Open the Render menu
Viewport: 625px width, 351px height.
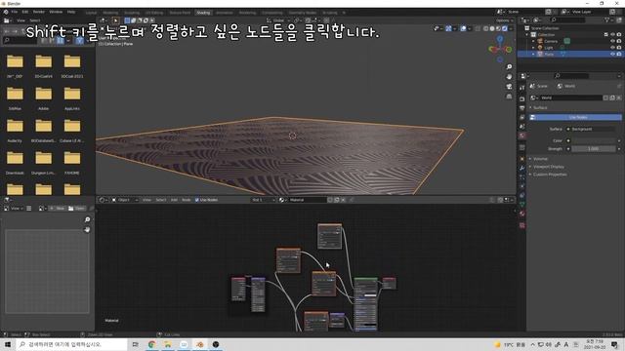pyautogui.click(x=39, y=12)
